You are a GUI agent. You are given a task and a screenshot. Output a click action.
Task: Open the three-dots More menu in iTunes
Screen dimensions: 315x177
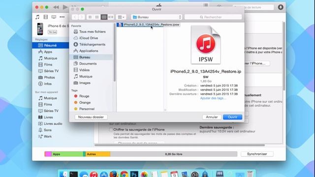[x=62, y=17]
